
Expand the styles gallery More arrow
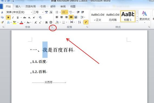coord(137,21)
